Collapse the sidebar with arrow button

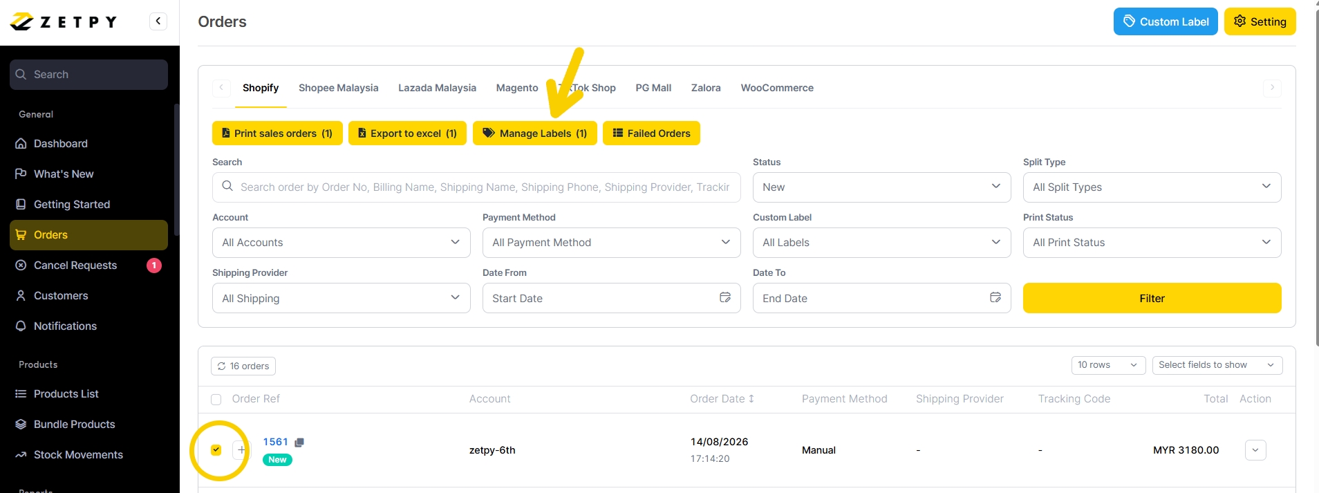click(158, 21)
